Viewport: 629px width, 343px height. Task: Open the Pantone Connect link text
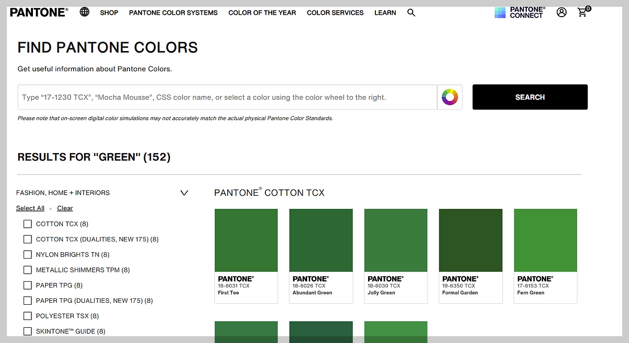coord(528,12)
